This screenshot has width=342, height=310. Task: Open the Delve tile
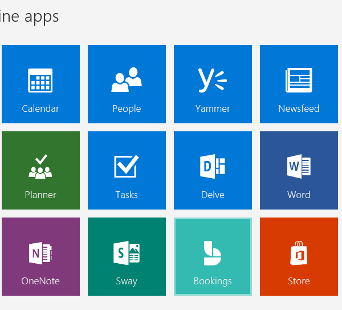coord(213,170)
